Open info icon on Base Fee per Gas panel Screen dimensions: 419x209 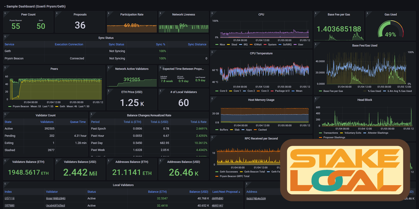point(316,13)
